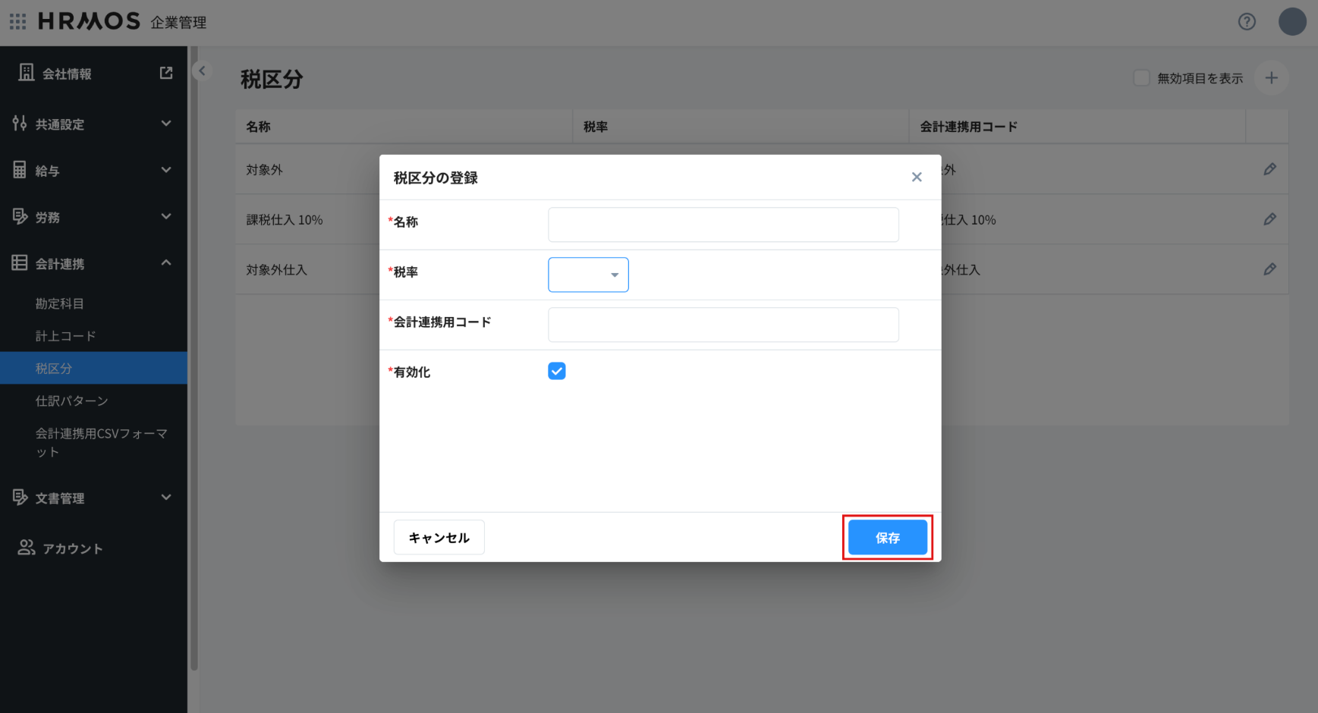
Task: Click the help question mark icon
Action: pos(1247,22)
